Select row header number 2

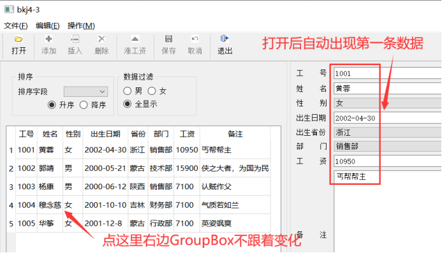[11, 168]
